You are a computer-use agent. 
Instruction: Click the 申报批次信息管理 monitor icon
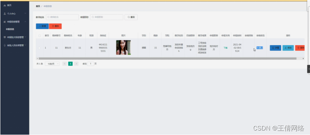[5, 37]
